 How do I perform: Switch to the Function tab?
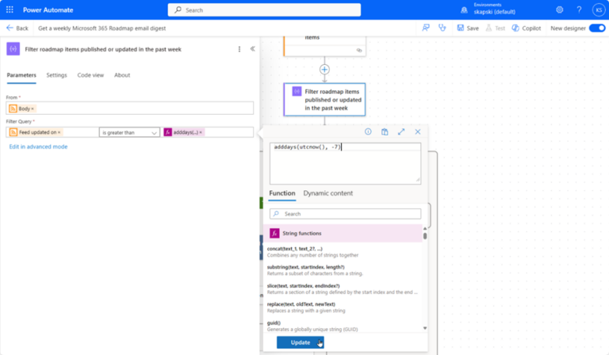(282, 193)
